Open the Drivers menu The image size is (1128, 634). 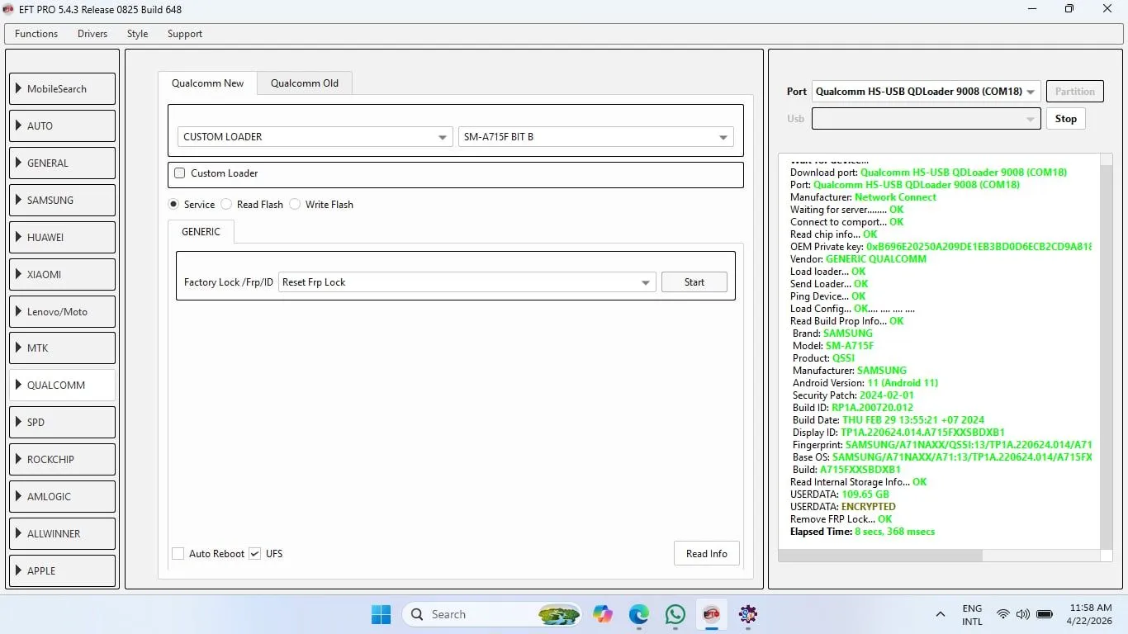92,34
